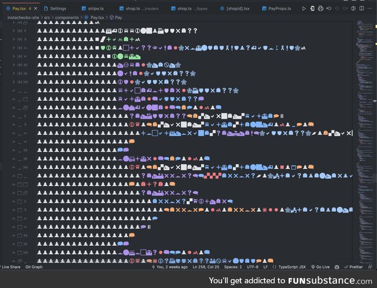Expand the src breadcrumb folder
The width and height of the screenshot is (377, 288).
47,18
